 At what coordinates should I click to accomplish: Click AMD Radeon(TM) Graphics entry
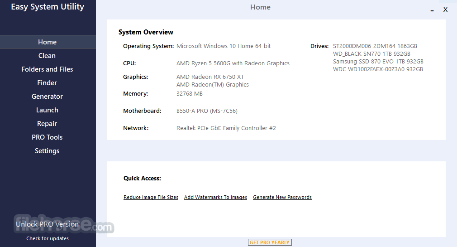(213, 85)
